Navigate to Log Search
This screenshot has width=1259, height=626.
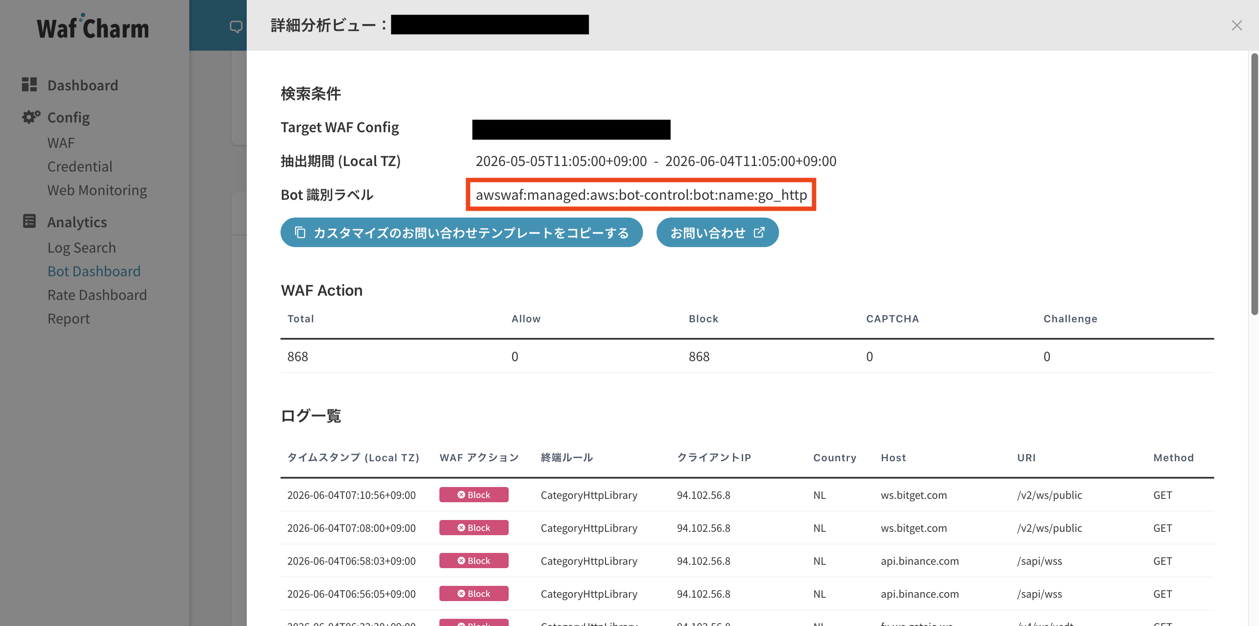coord(82,248)
